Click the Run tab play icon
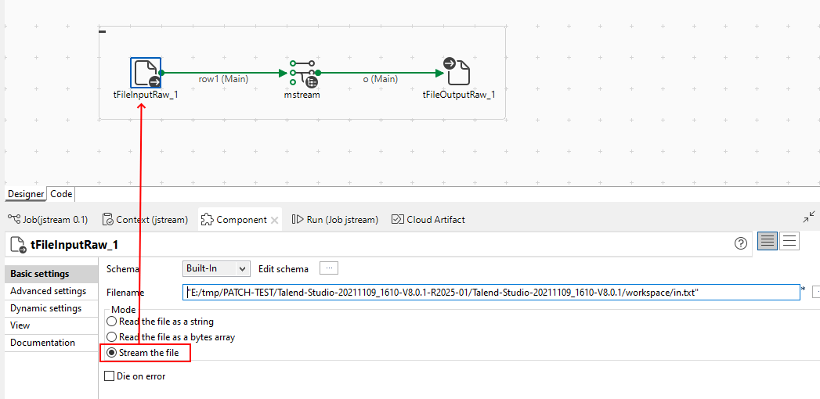The height and width of the screenshot is (399, 820). tap(298, 219)
